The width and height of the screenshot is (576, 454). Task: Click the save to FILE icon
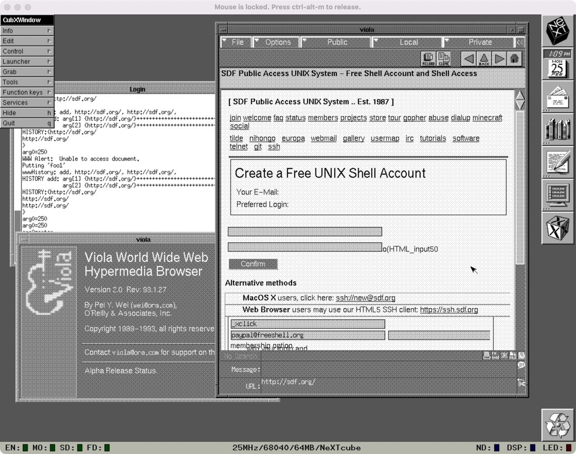(x=513, y=355)
